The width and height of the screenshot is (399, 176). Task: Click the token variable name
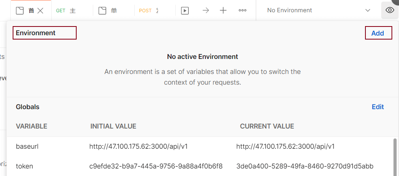24,166
